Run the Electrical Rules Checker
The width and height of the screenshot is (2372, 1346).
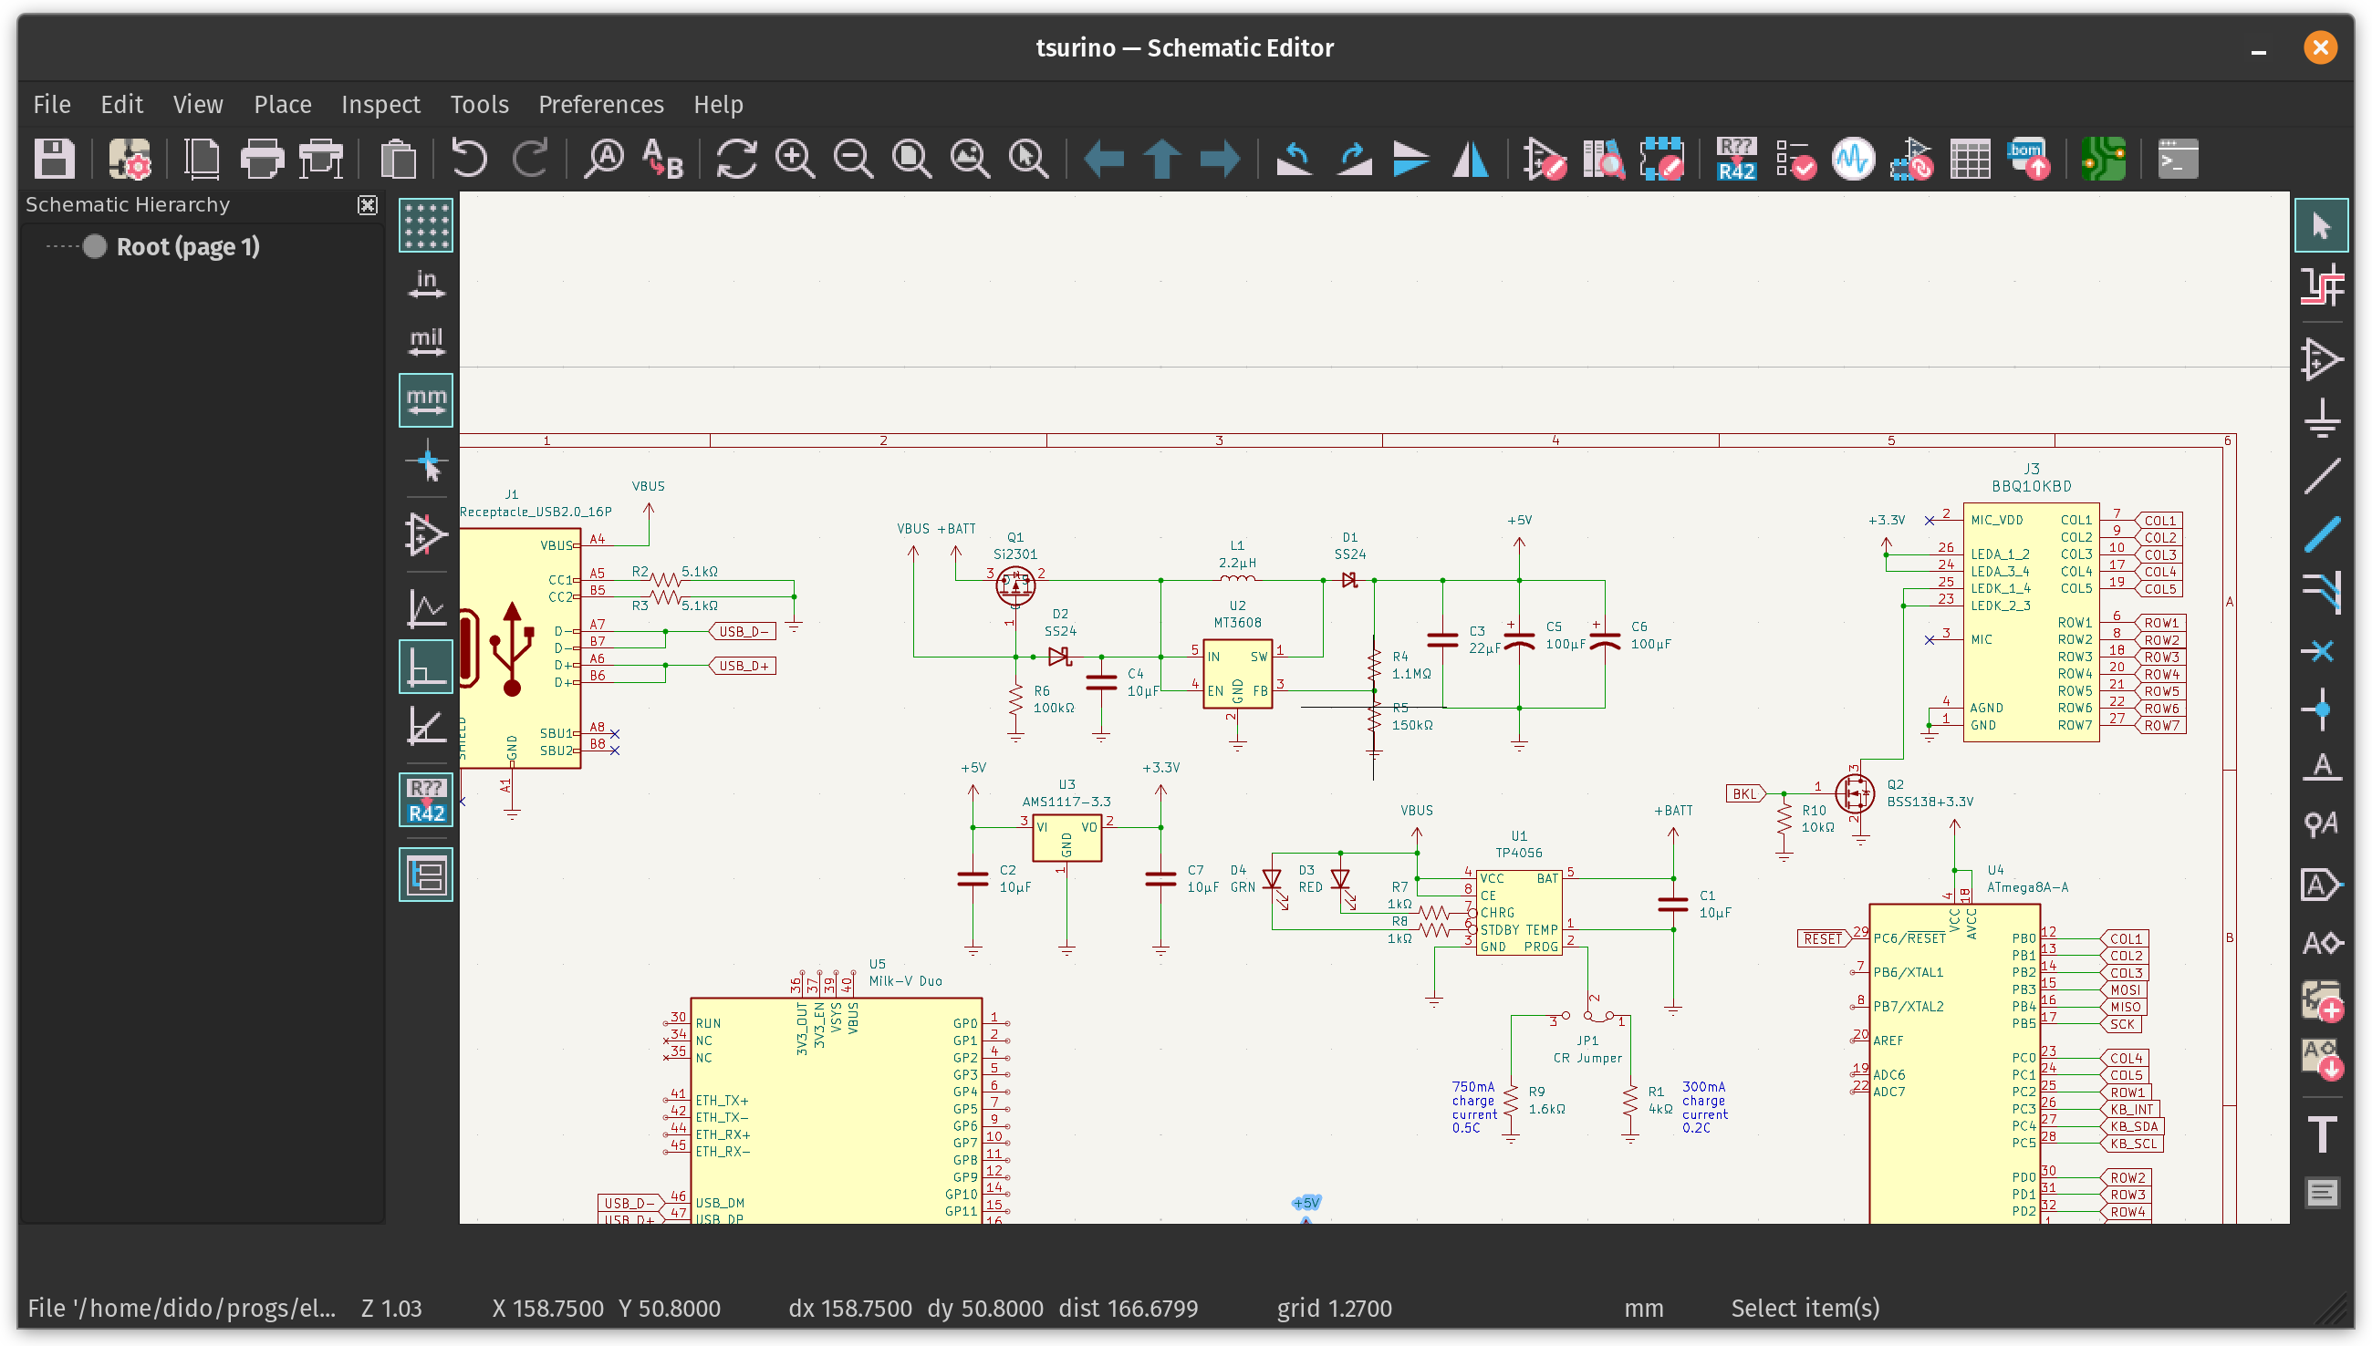tap(1795, 159)
